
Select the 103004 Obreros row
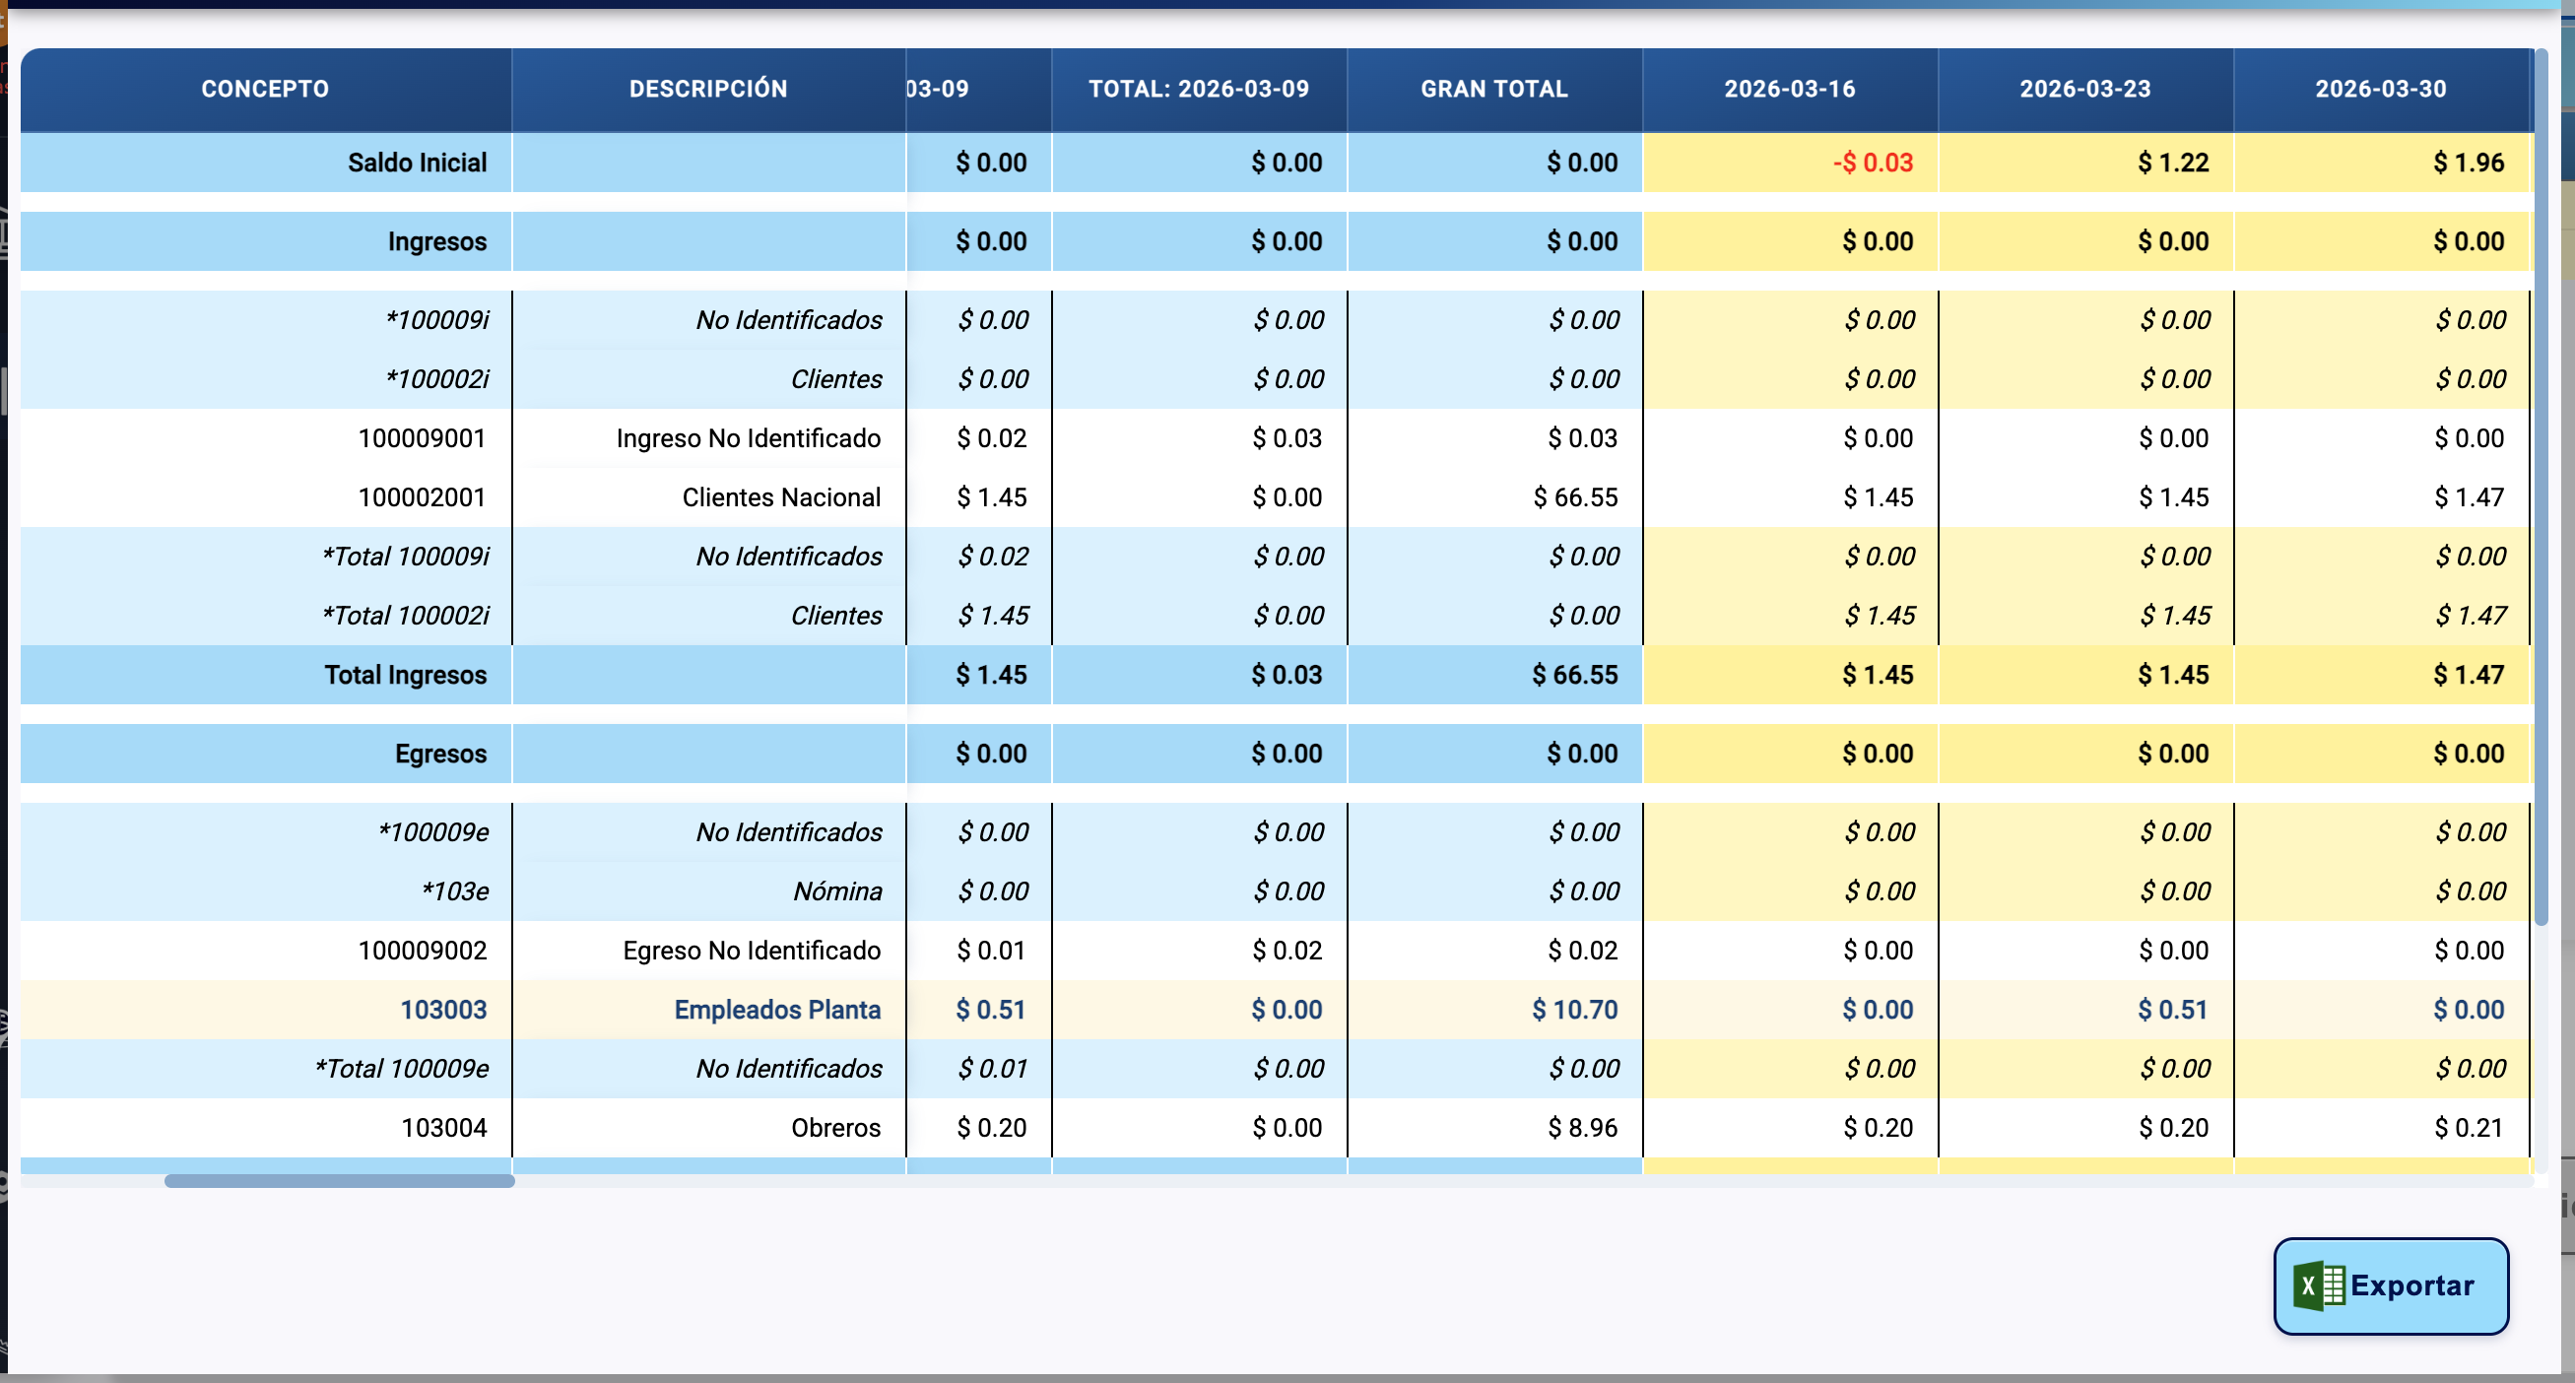[444, 1128]
